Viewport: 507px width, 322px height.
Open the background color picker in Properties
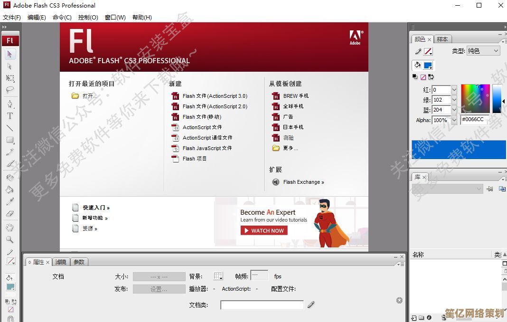click(x=218, y=276)
